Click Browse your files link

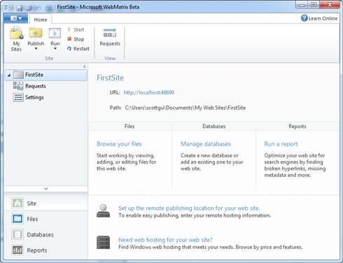pos(119,144)
